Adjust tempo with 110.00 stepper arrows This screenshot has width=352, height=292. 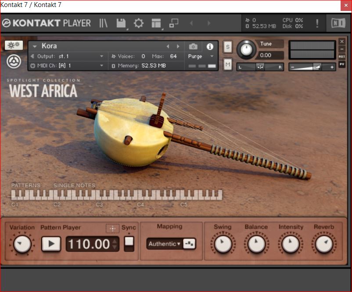click(x=115, y=244)
